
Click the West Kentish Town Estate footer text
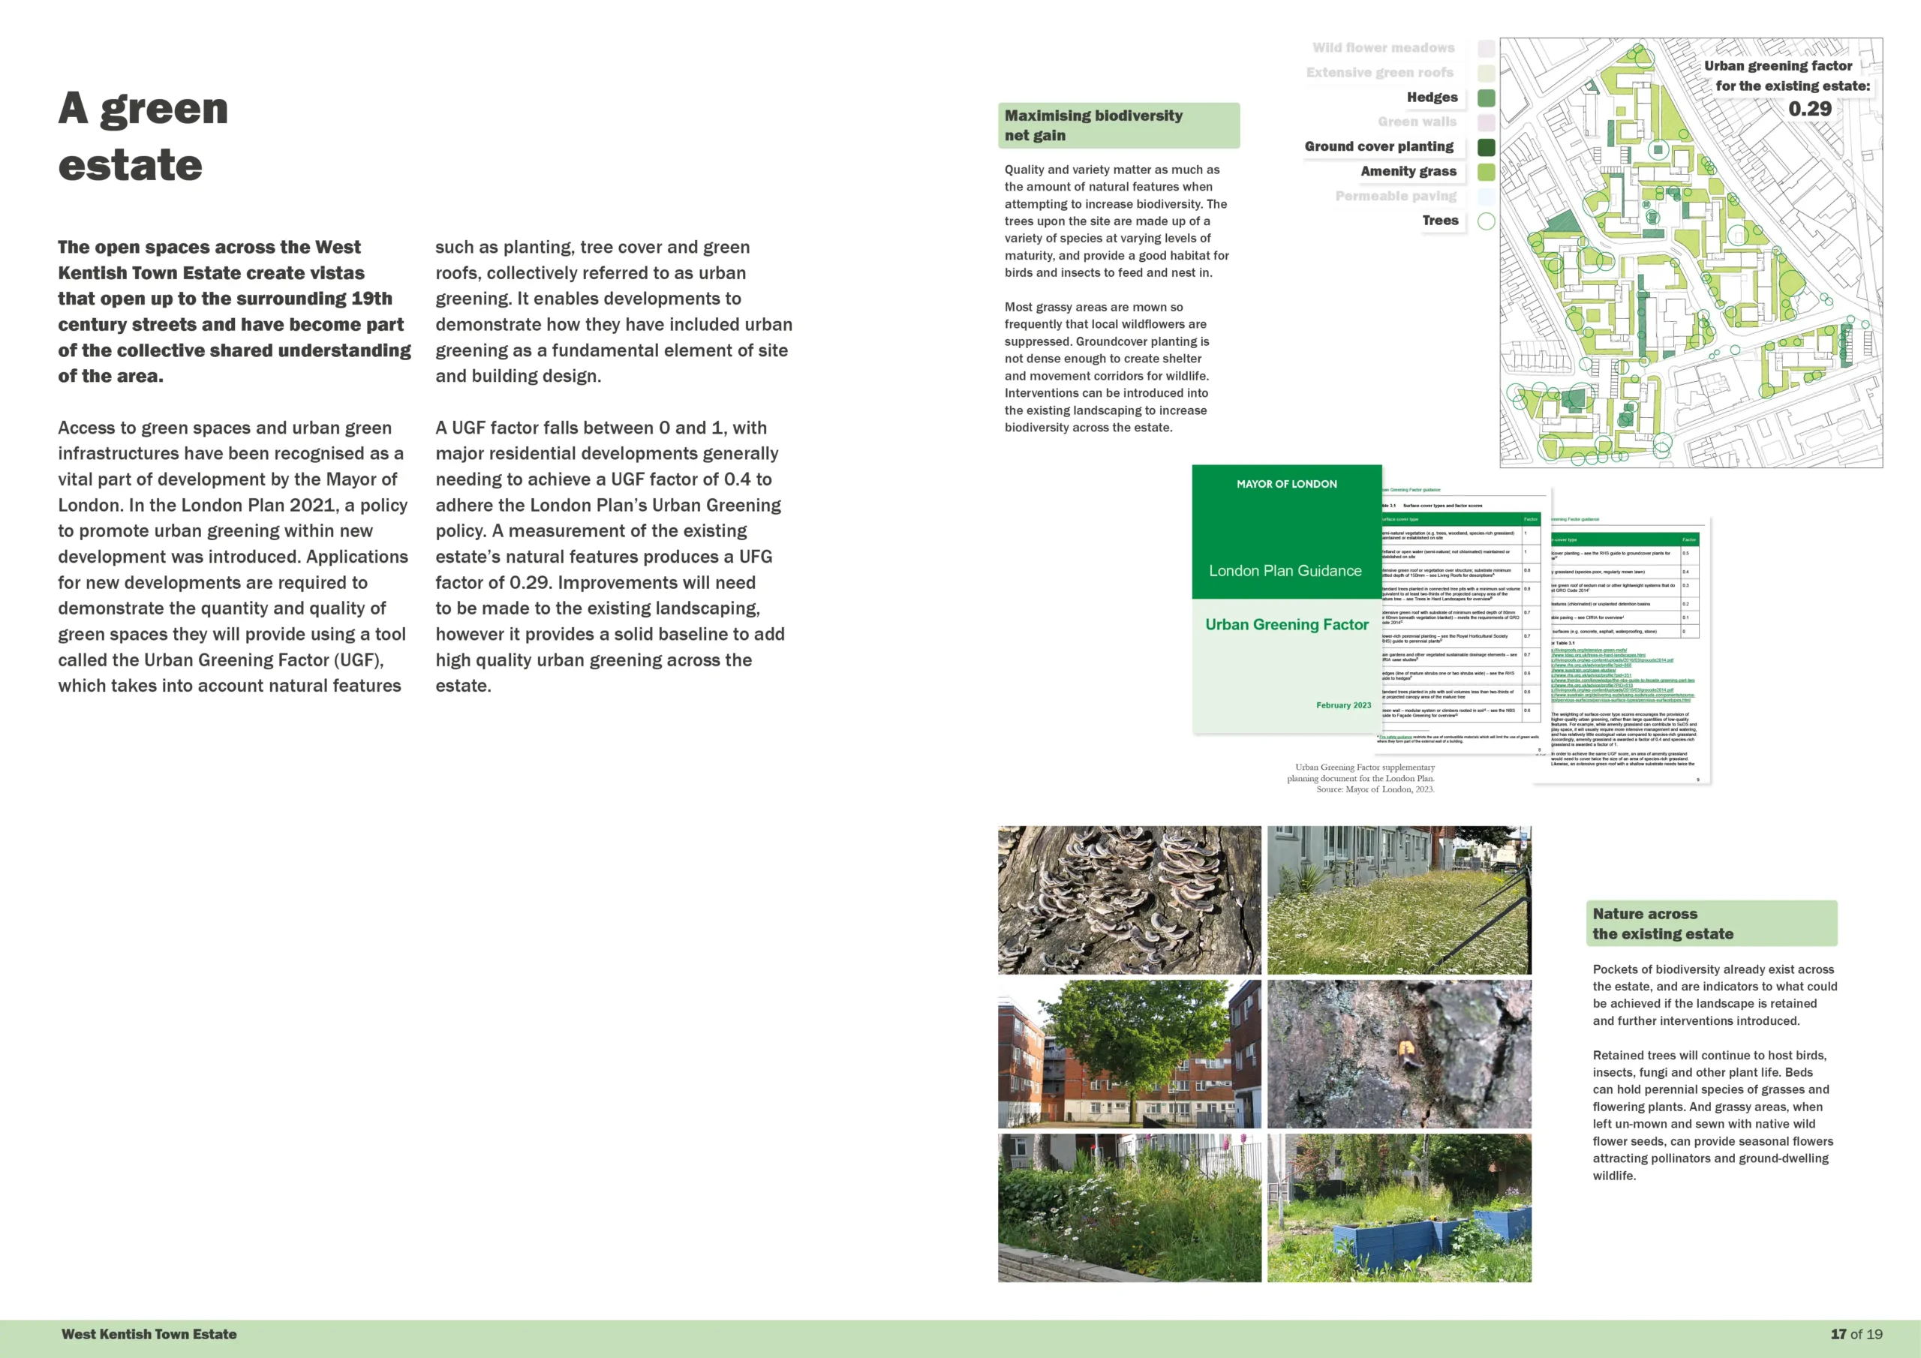point(149,1335)
